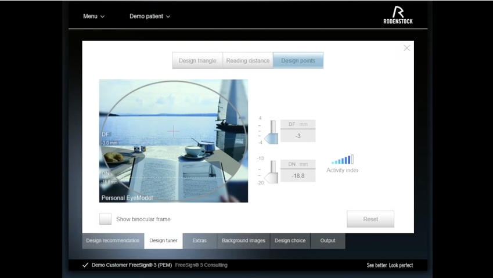Image resolution: width=493 pixels, height=278 pixels.
Task: Click the Rodenstock logo icon
Action: (398, 15)
